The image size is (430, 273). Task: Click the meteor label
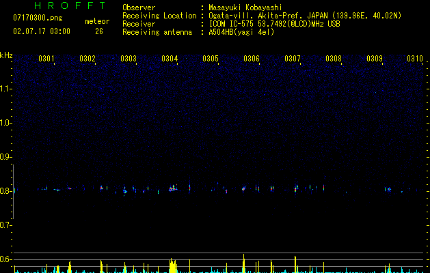[x=97, y=21]
